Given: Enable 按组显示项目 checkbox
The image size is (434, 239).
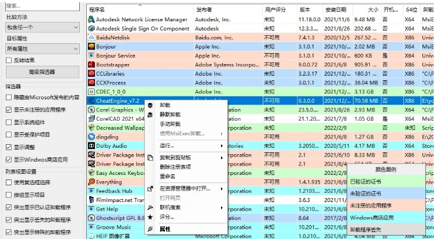Looking at the screenshot, I should [9, 195].
